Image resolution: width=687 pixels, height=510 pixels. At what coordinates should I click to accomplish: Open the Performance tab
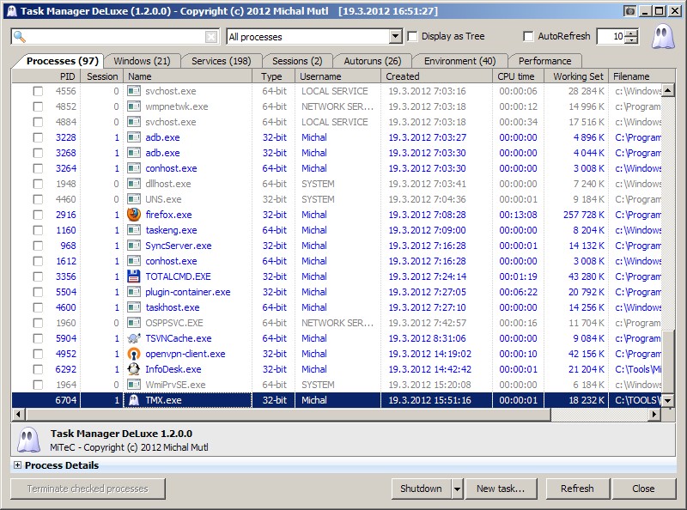[544, 61]
